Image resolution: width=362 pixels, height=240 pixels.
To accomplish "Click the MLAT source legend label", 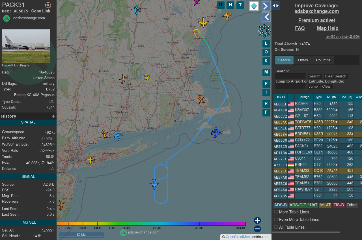I will coord(325,205).
